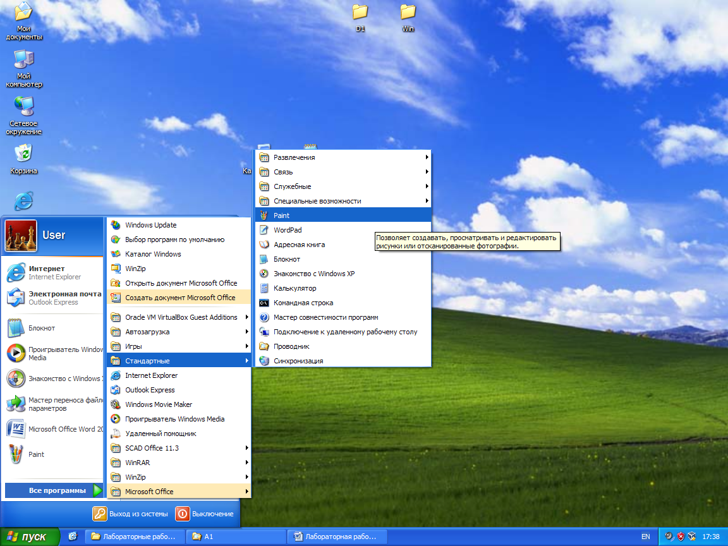The height and width of the screenshot is (546, 728).
Task: Expand the Автозагрузка submenu
Action: pos(179,332)
